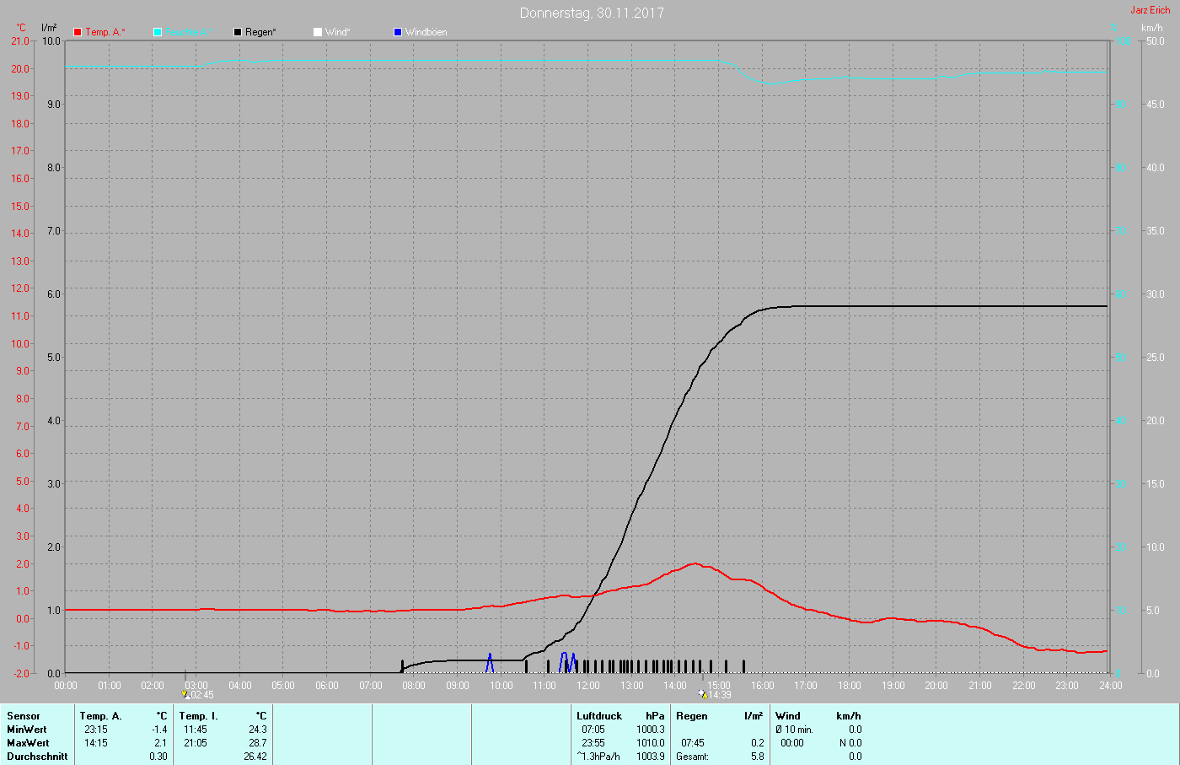This screenshot has width=1180, height=765.
Task: Click the Sensor header in the table
Action: click(x=24, y=716)
